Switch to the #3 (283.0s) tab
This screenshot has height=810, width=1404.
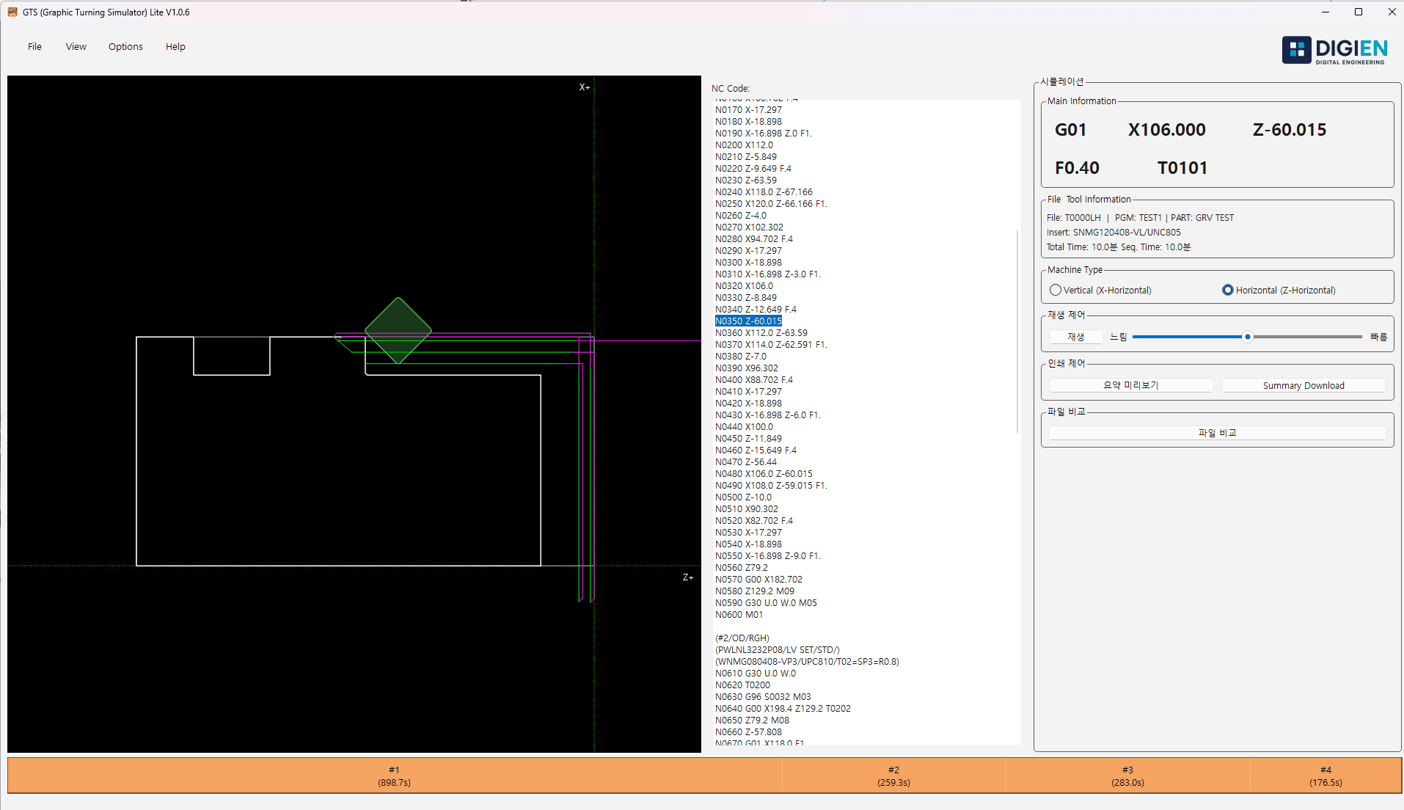tap(1127, 776)
